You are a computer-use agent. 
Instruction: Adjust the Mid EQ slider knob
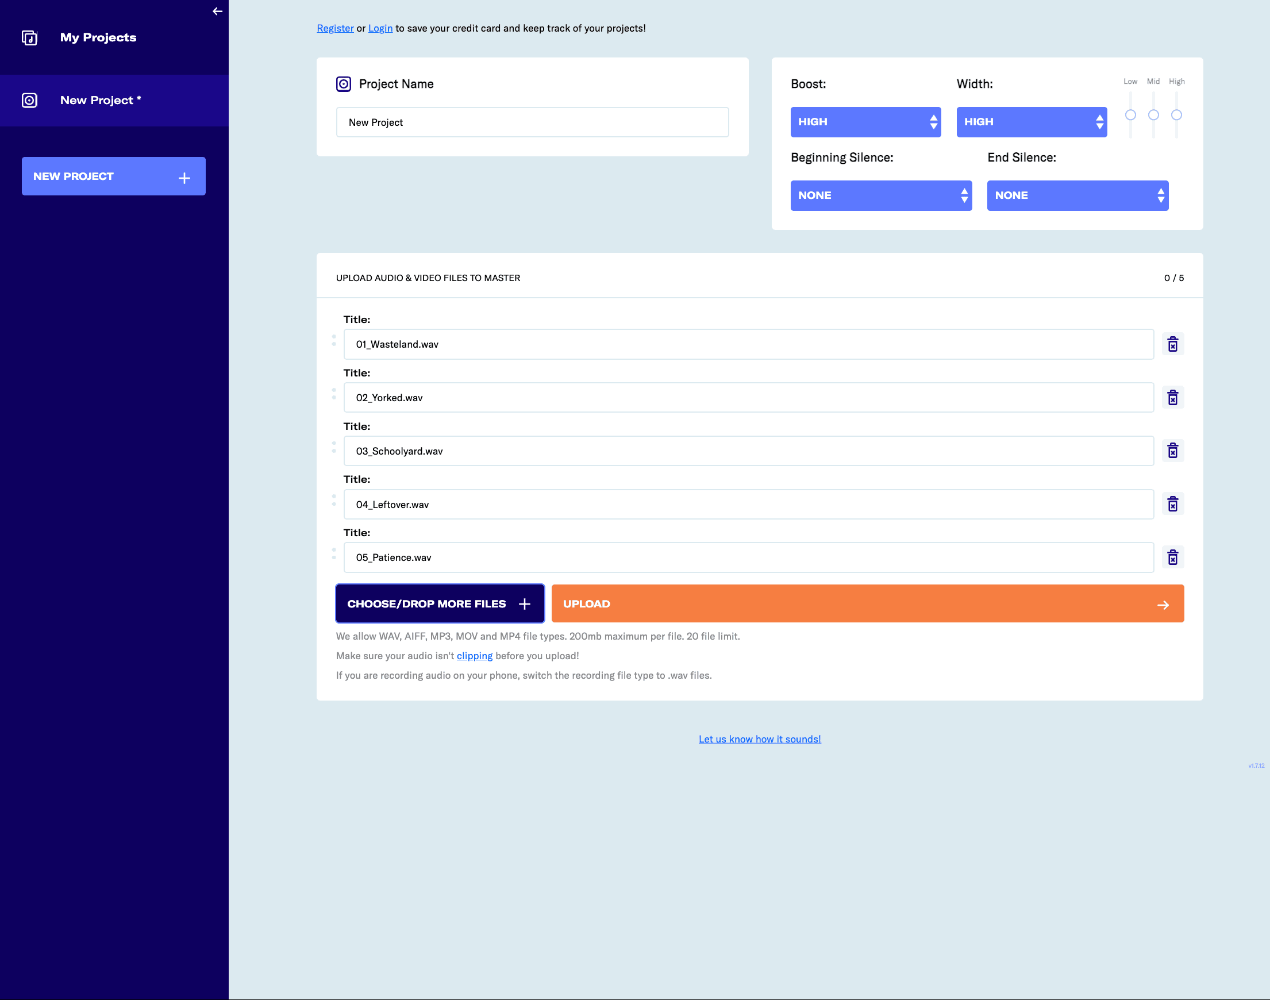(1153, 115)
